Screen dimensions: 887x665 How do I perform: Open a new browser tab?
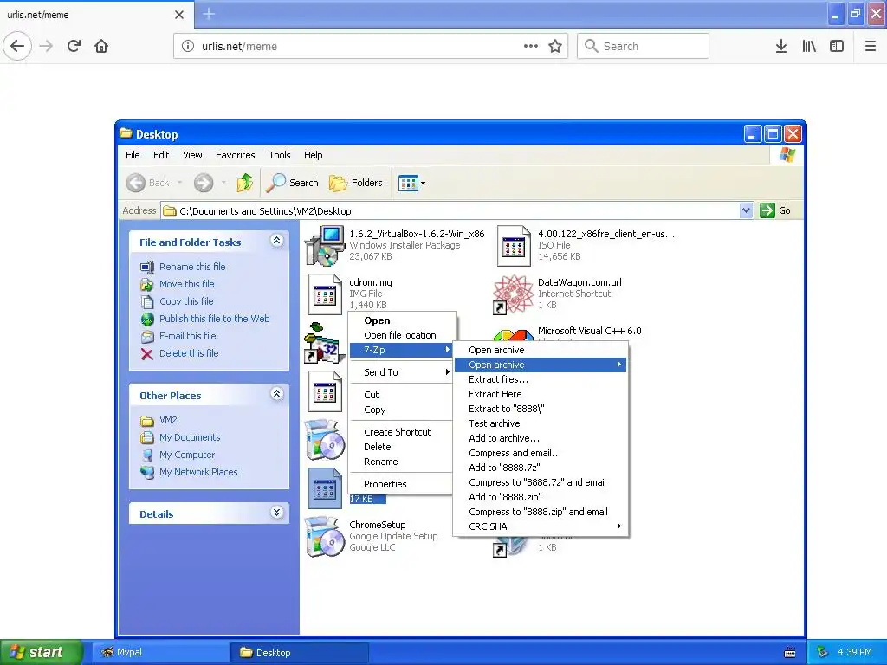point(209,14)
